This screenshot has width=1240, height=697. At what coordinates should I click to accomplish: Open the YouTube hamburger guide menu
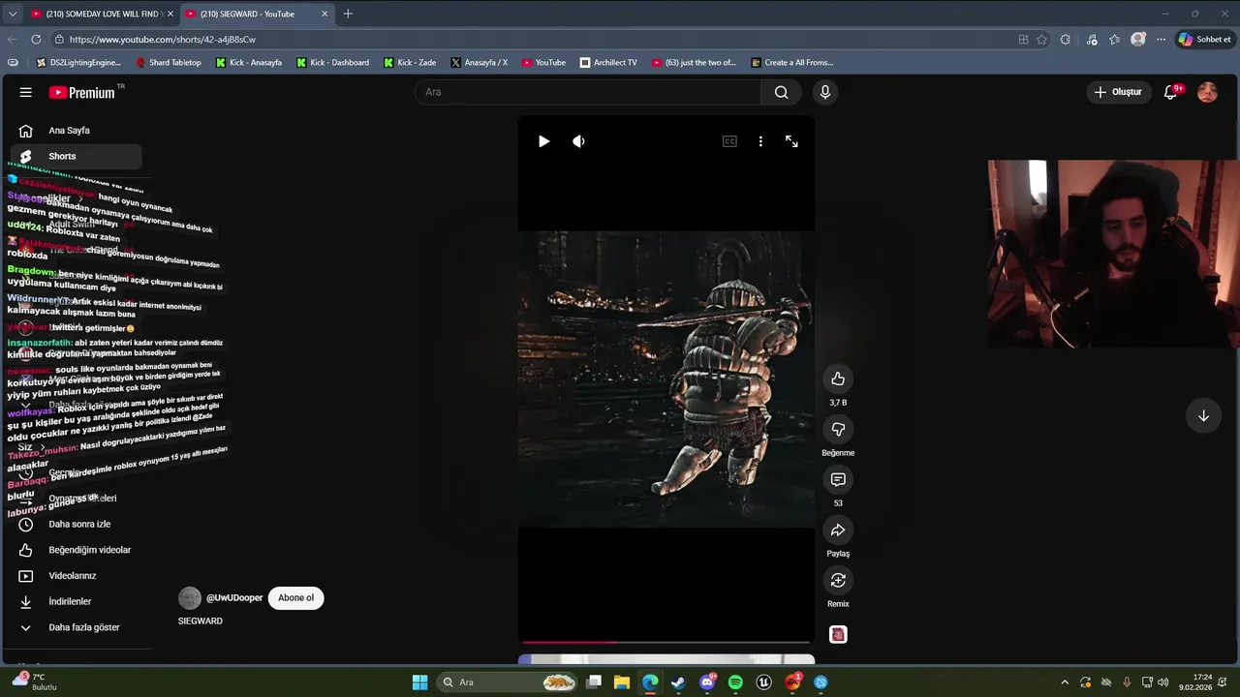[26, 92]
